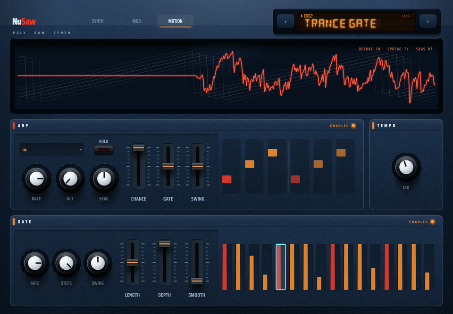Click fifth arp step orange block
The width and height of the screenshot is (453, 314).
point(318,164)
